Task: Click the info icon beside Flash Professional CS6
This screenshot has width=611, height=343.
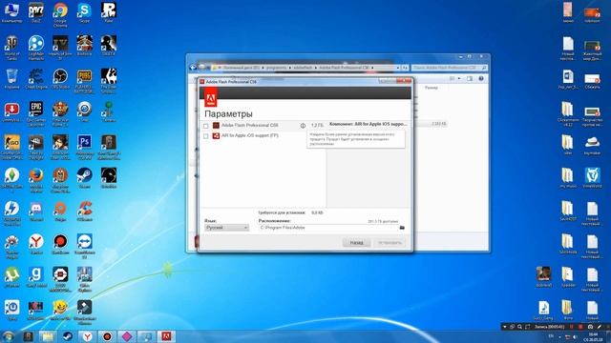Action: coord(303,126)
